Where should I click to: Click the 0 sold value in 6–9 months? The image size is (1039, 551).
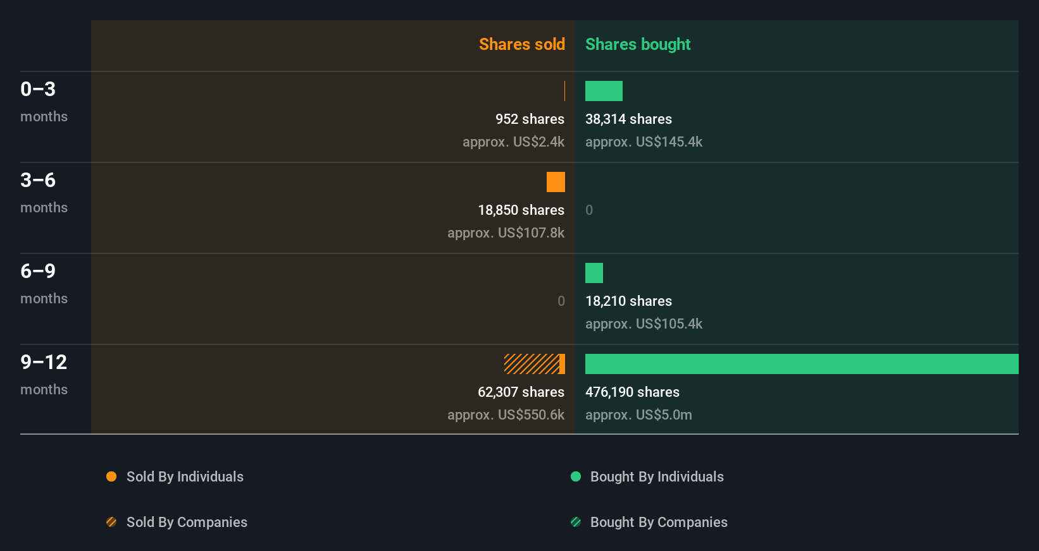click(561, 301)
